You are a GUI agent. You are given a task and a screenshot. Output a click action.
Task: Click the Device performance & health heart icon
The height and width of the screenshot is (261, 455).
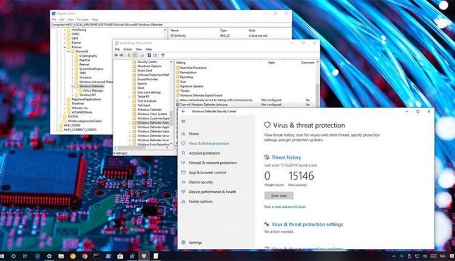(x=183, y=192)
